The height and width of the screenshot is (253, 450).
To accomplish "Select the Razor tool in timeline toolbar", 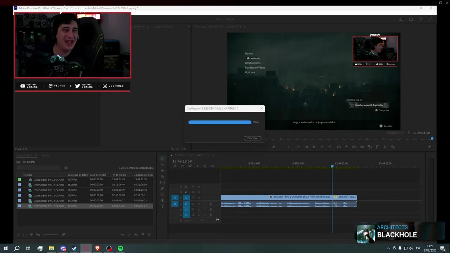I will click(x=162, y=176).
